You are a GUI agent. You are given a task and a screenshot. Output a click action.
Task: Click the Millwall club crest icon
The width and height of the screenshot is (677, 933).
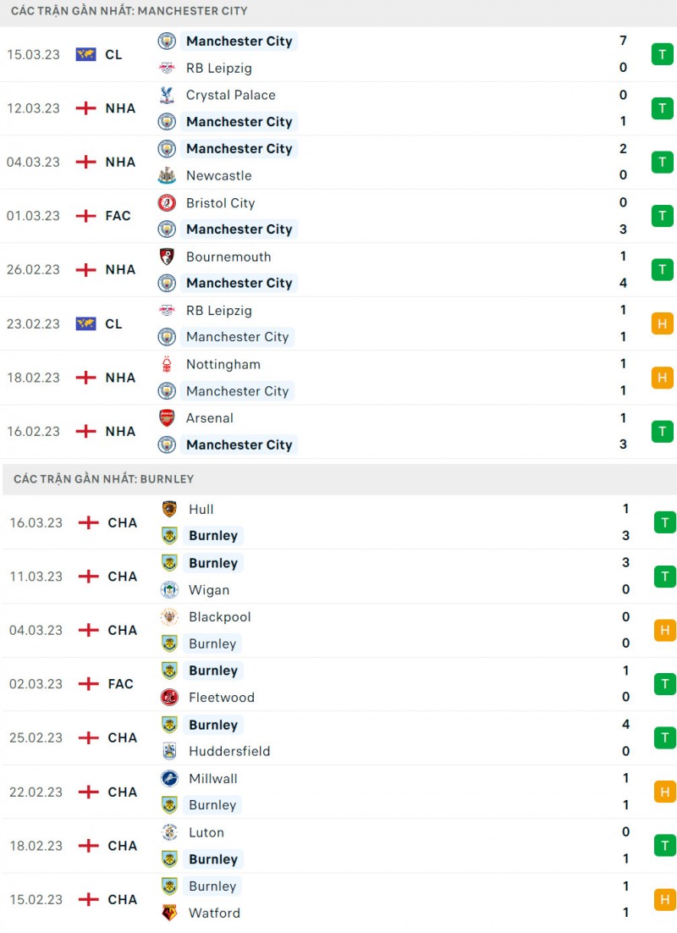pyautogui.click(x=169, y=778)
